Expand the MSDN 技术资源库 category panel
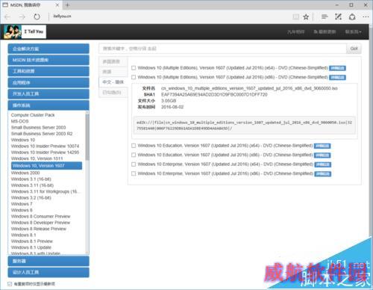Viewport: 373px width, 290px height. (x=48, y=60)
